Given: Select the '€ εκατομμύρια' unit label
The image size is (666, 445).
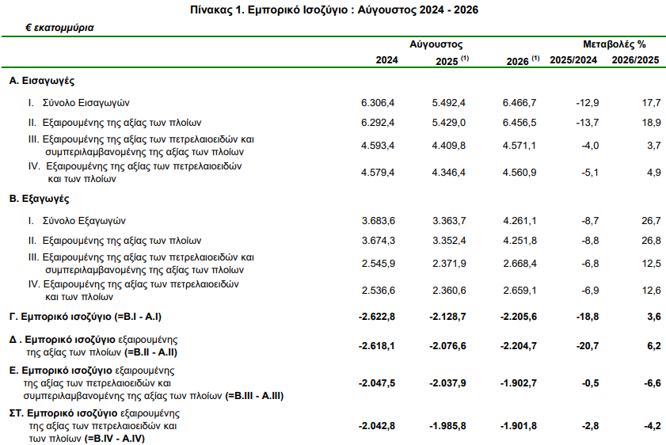Looking at the screenshot, I should [x=59, y=28].
